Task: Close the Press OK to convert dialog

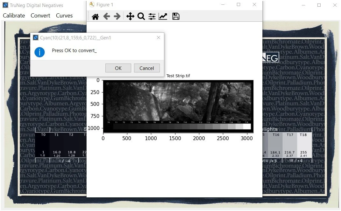Action: [x=158, y=37]
